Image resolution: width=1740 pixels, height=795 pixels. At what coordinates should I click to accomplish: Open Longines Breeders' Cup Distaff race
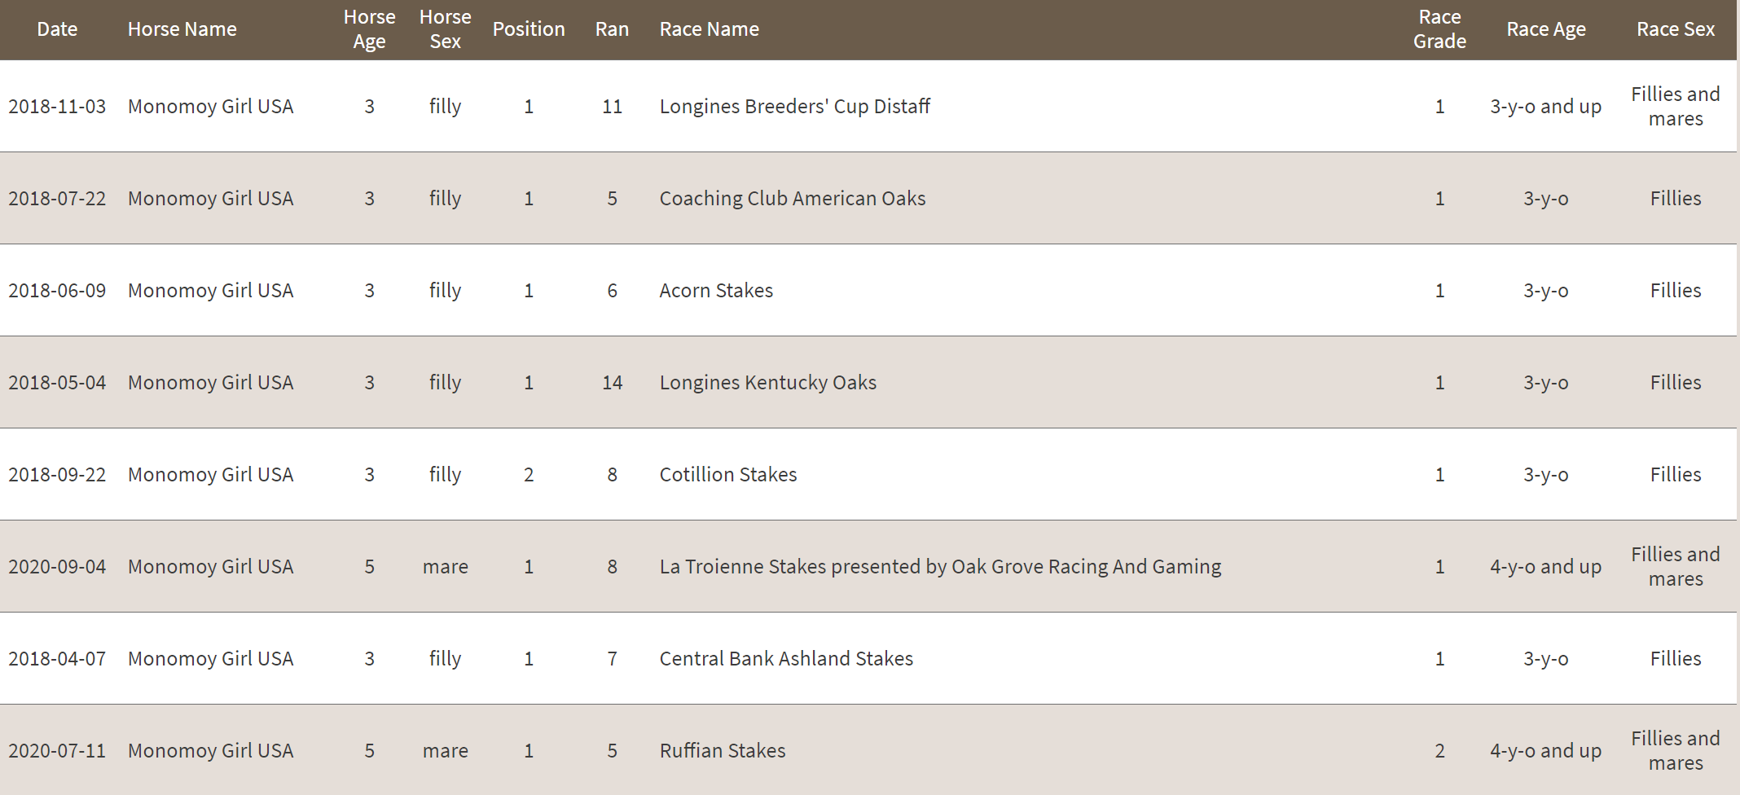pyautogui.click(x=794, y=106)
